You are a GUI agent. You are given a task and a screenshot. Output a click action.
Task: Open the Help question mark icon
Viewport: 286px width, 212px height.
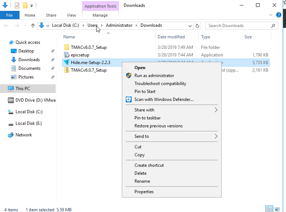coord(278,15)
